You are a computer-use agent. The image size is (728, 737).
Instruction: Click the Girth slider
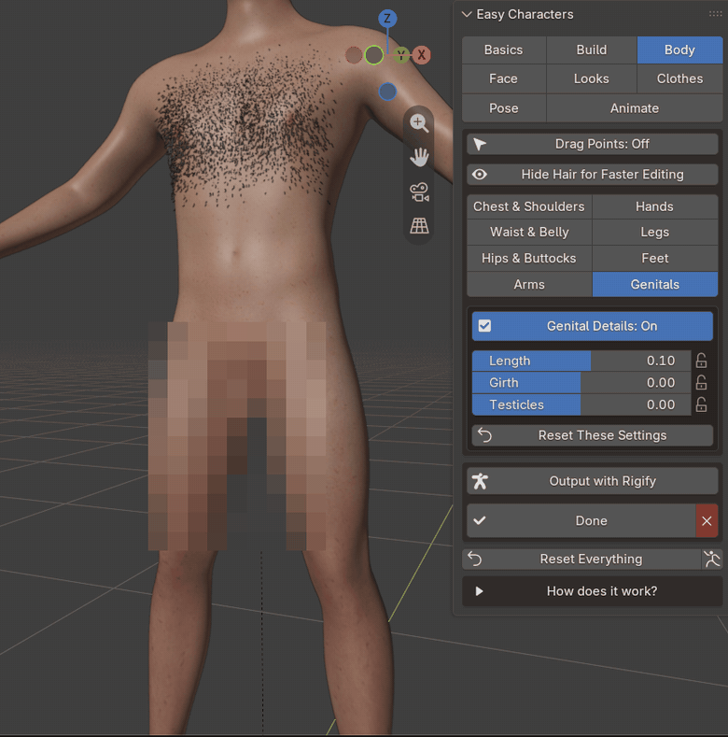pos(581,383)
